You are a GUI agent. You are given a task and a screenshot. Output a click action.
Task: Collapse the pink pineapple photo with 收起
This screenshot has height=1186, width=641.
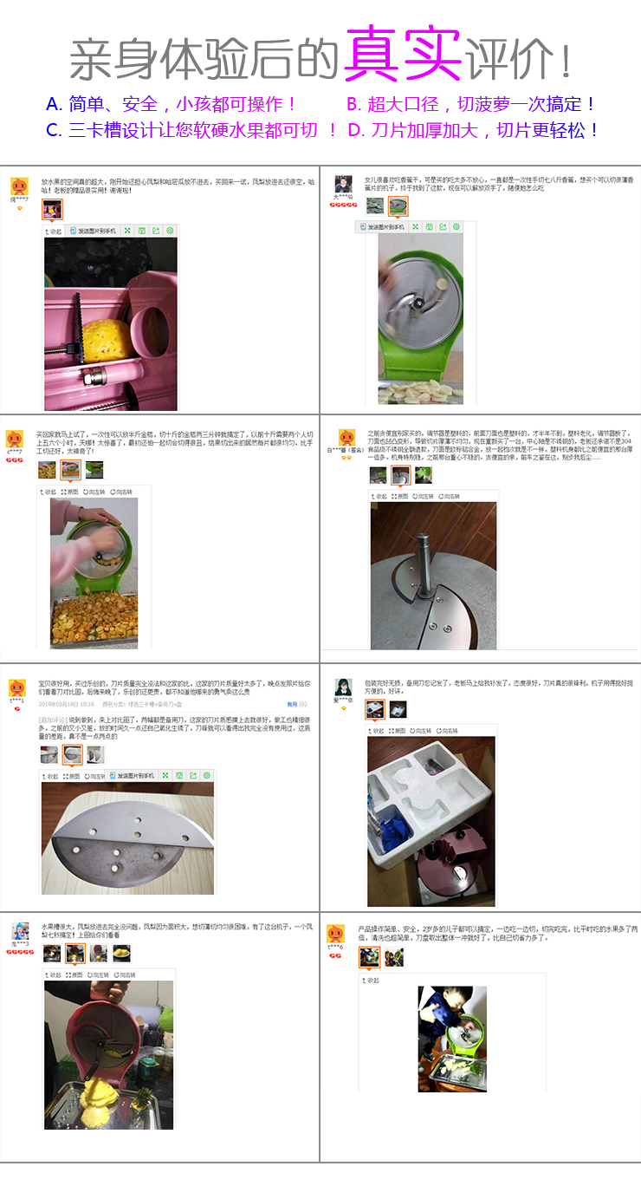coord(54,231)
